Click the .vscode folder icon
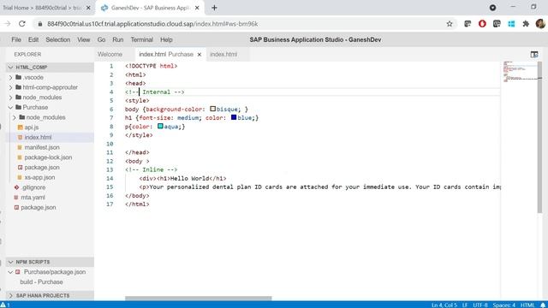This screenshot has height=308, width=548. coord(19,77)
